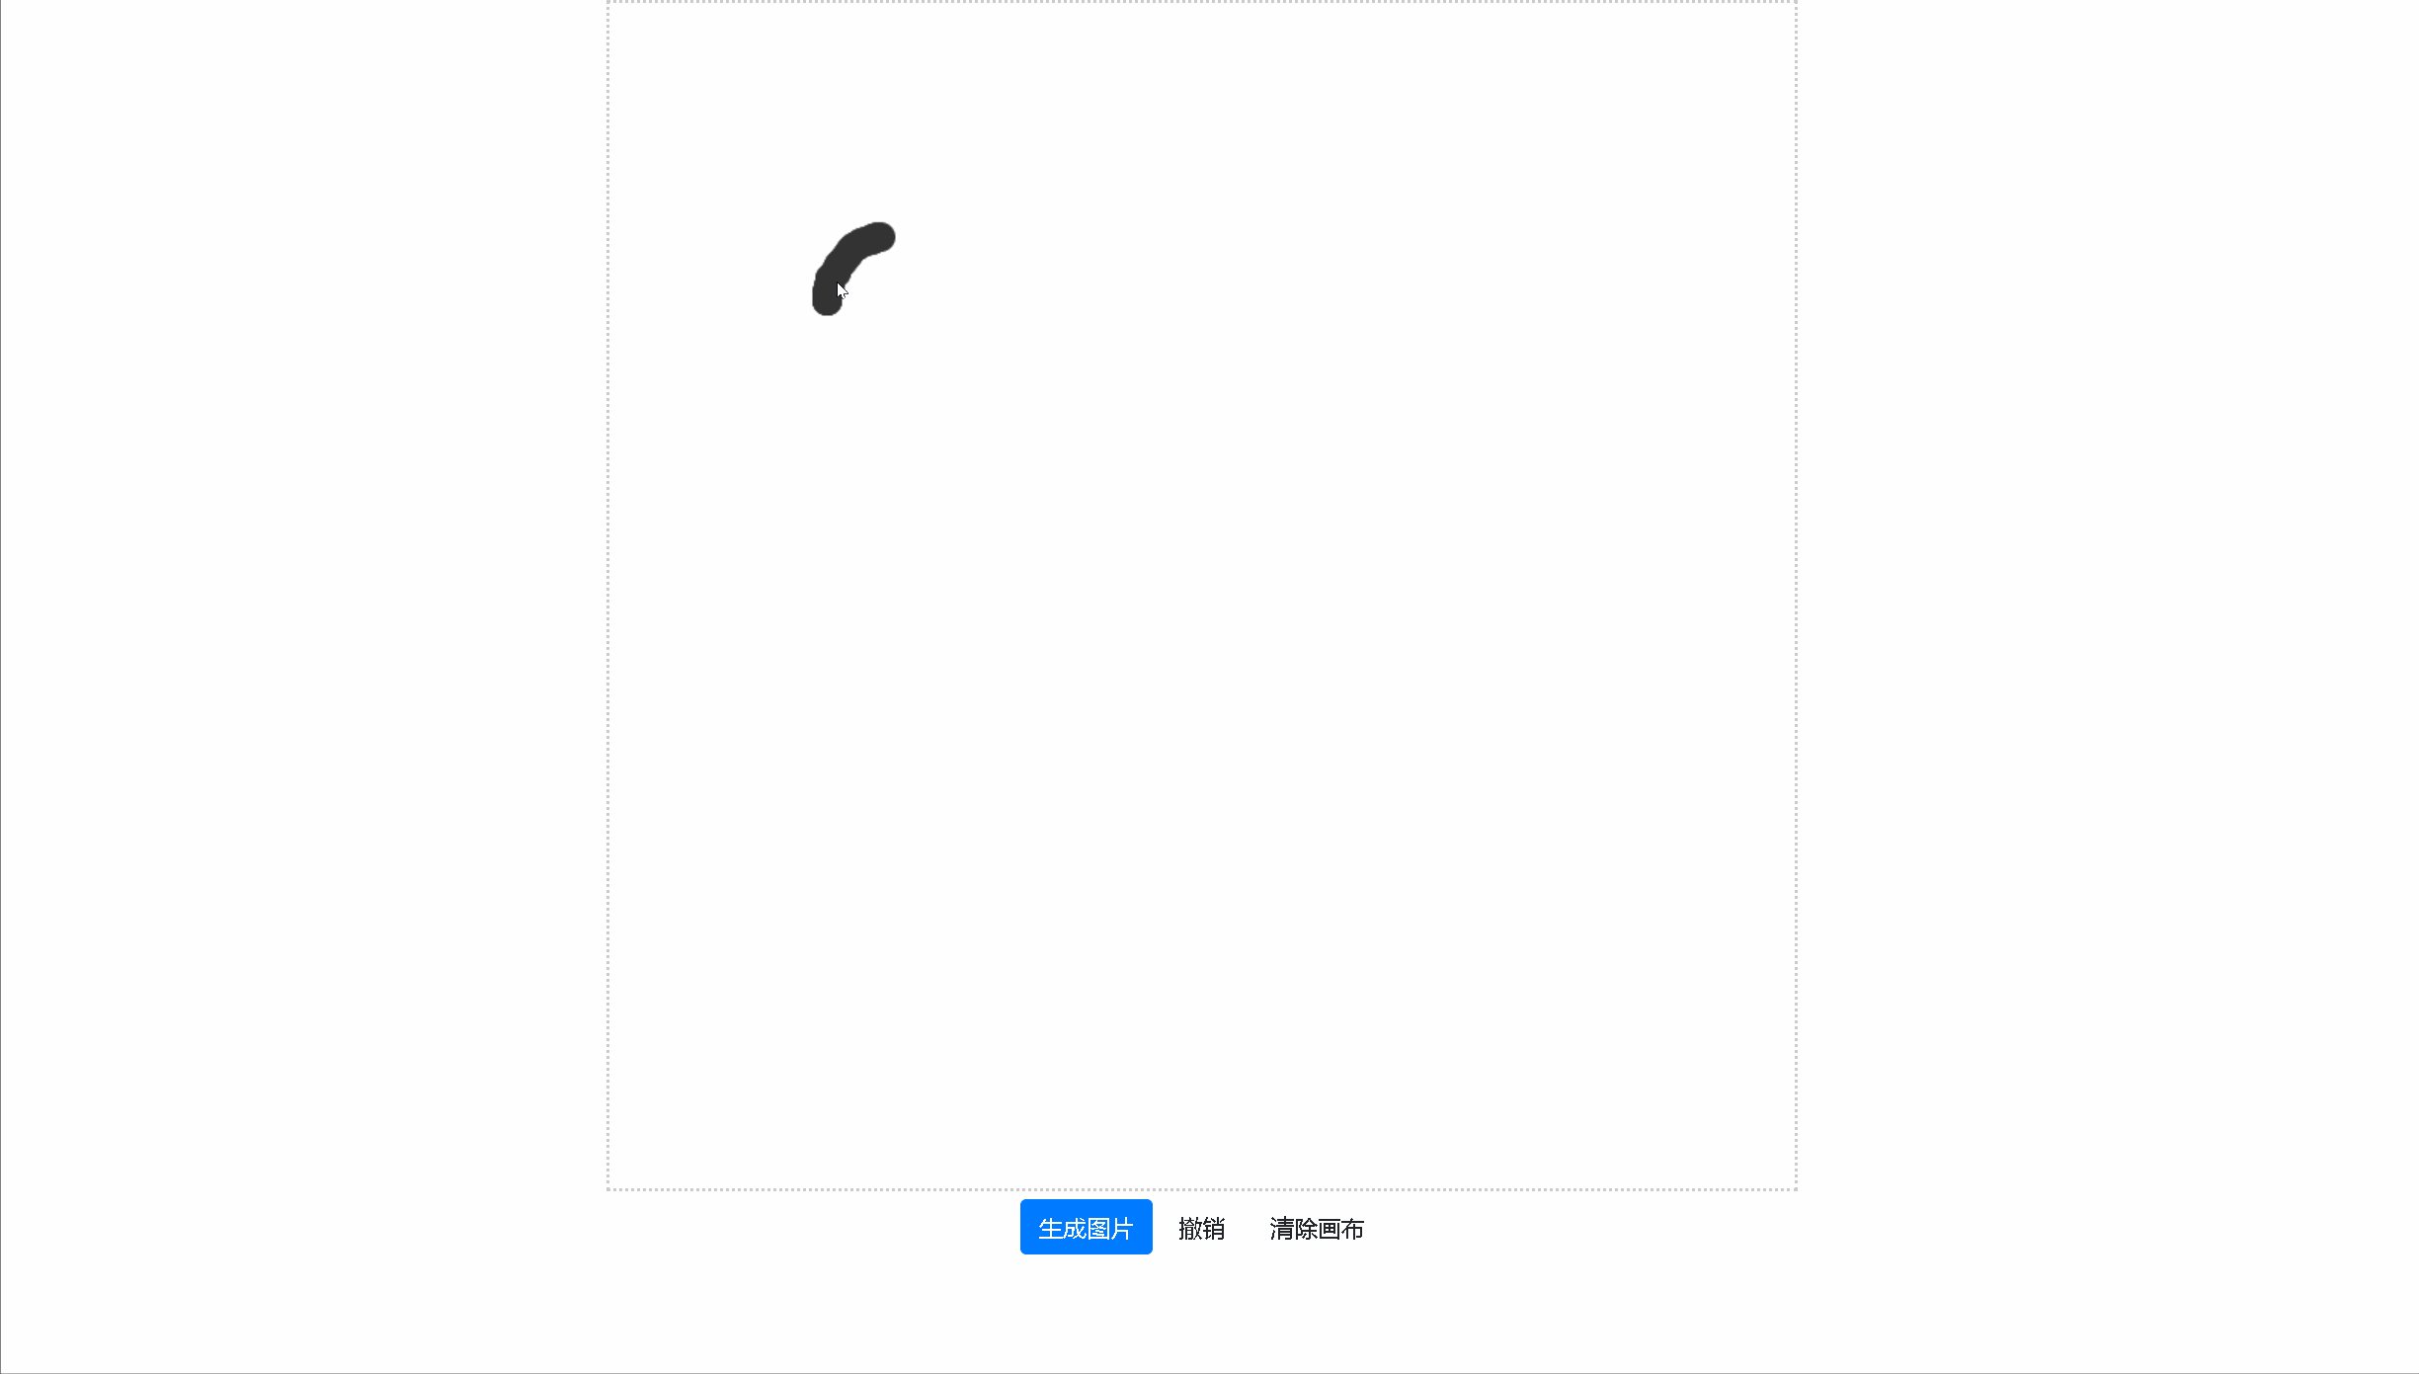
Task: Click the 生成图片 generate image button
Action: tap(1085, 1226)
